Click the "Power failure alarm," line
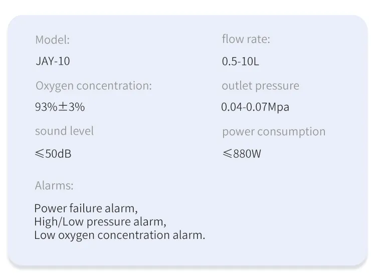This screenshot has height=279, width=376. [x=86, y=208]
